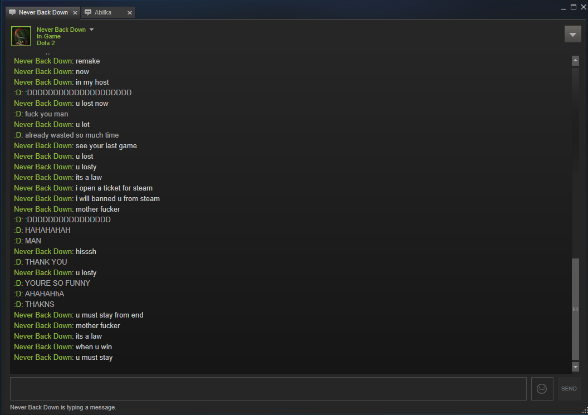The width and height of the screenshot is (588, 415).
Task: Click Never Back Down's avatar picture
Action: click(x=21, y=36)
